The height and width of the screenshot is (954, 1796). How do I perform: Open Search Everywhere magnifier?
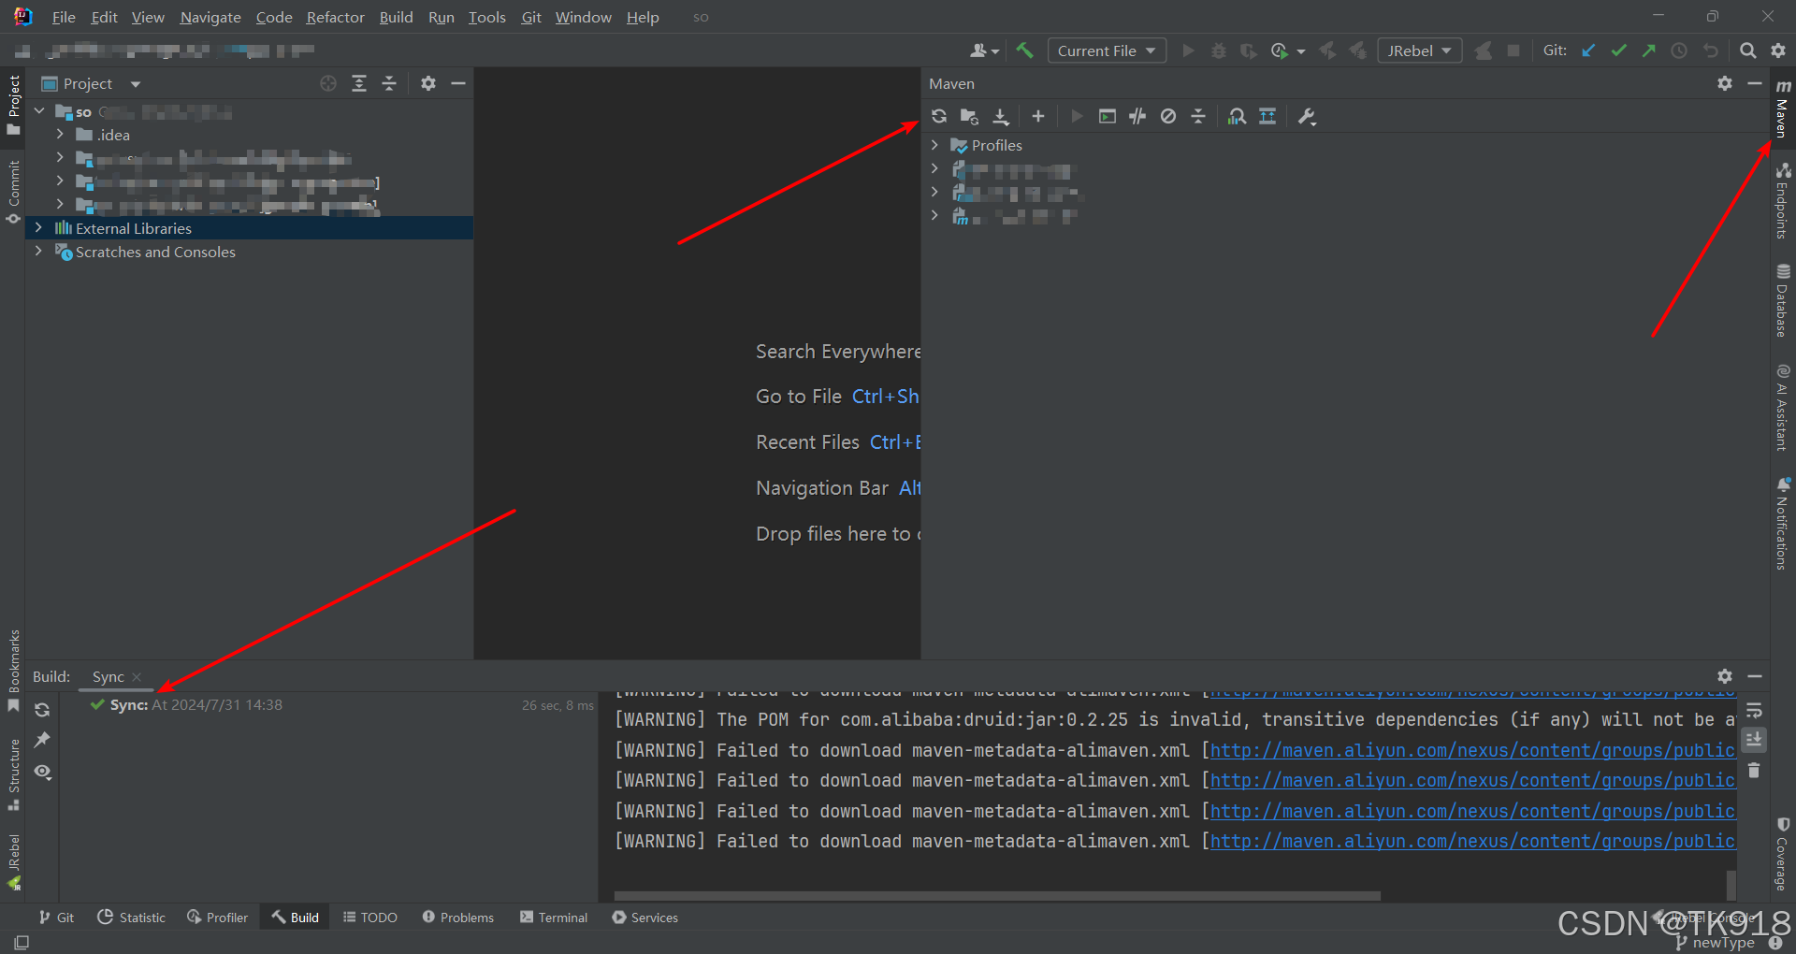(1747, 51)
